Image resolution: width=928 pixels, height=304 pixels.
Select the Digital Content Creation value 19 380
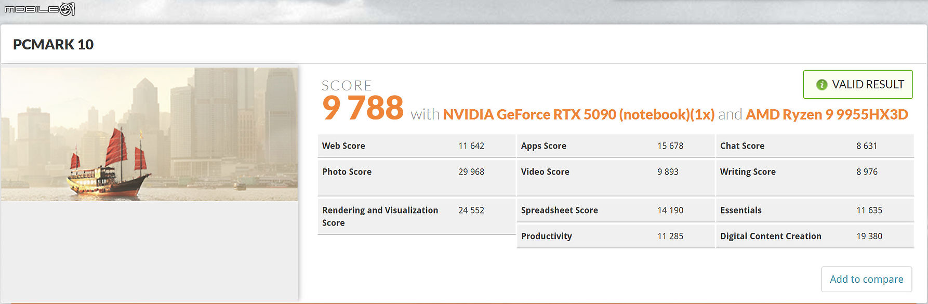pyautogui.click(x=869, y=236)
